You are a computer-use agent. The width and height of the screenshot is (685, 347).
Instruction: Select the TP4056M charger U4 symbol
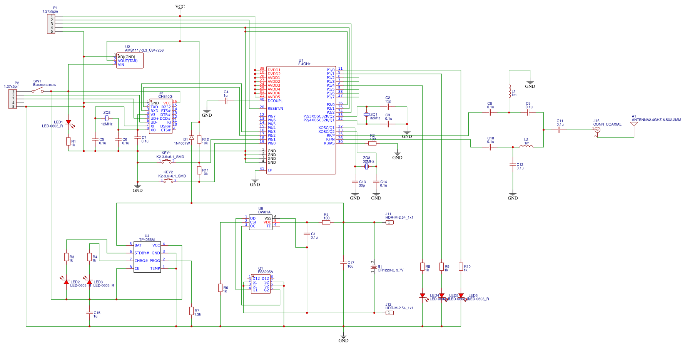(147, 257)
